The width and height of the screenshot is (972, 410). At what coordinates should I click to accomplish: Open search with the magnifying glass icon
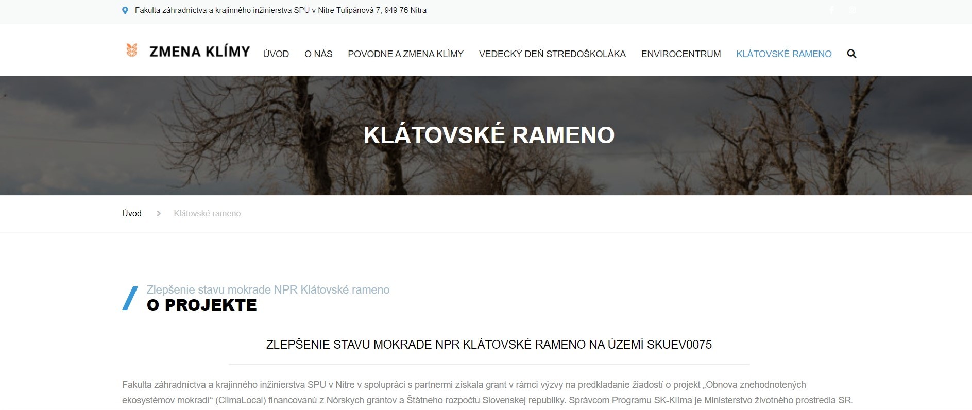pyautogui.click(x=851, y=54)
